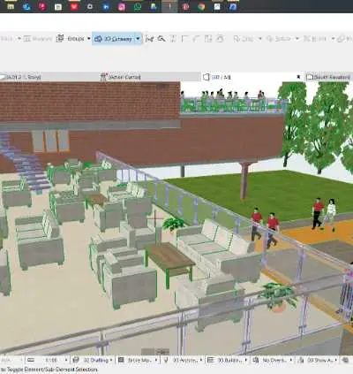The width and height of the screenshot is (353, 374).
Task: Open the 00 Show All renovation filter
Action: point(319,360)
